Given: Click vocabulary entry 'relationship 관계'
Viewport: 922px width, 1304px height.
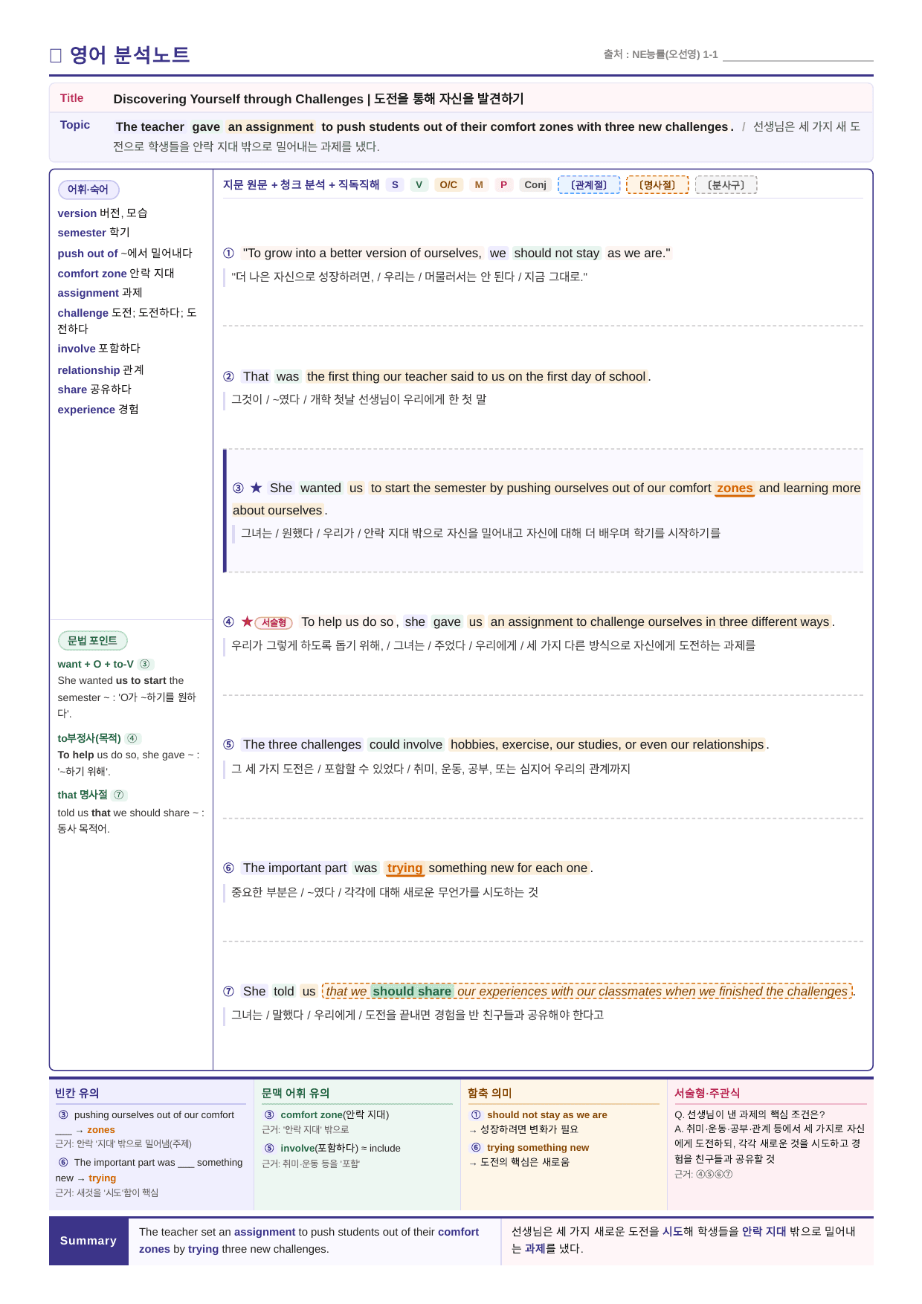Looking at the screenshot, I should tap(100, 370).
